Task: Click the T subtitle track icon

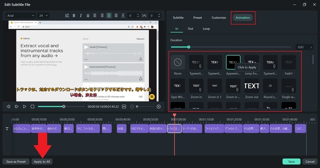Action: pos(7,129)
